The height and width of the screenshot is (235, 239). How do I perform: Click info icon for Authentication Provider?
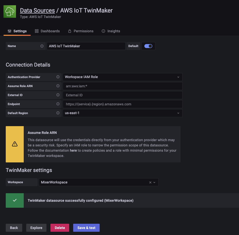click(x=58, y=77)
